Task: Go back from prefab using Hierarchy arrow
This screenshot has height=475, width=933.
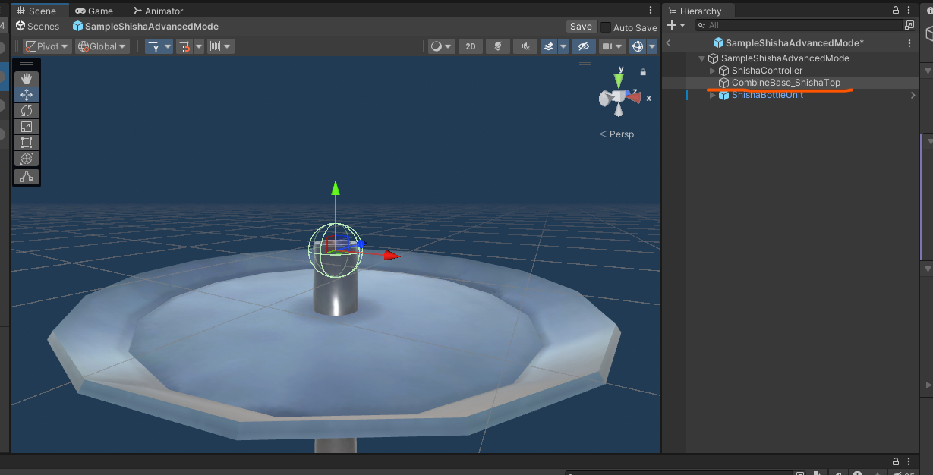Action: (668, 43)
